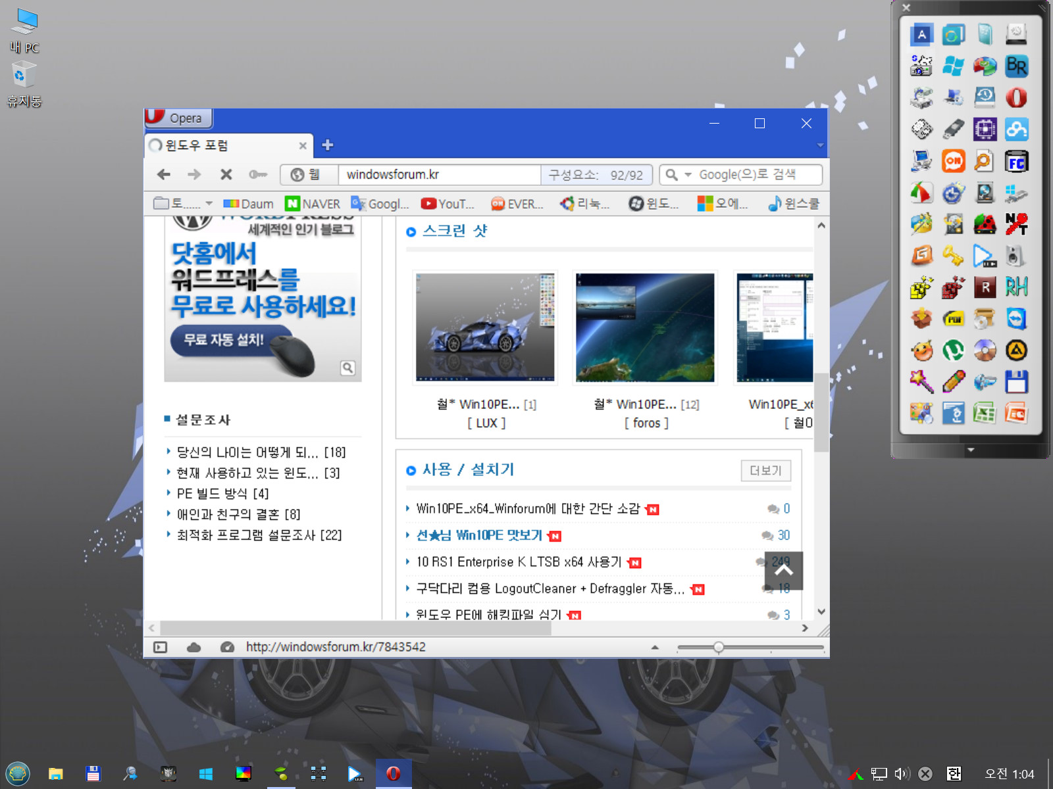Viewport: 1053px width, 789px height.
Task: Launch the TeamViewer icon
Action: (x=1016, y=319)
